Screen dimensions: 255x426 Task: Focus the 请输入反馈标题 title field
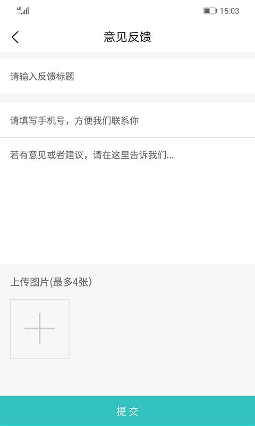coord(127,76)
